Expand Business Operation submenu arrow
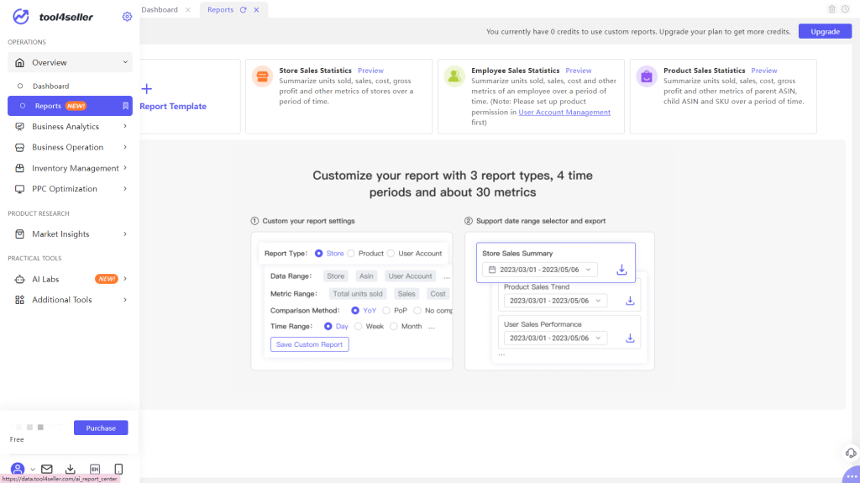860x483 pixels. pos(125,147)
